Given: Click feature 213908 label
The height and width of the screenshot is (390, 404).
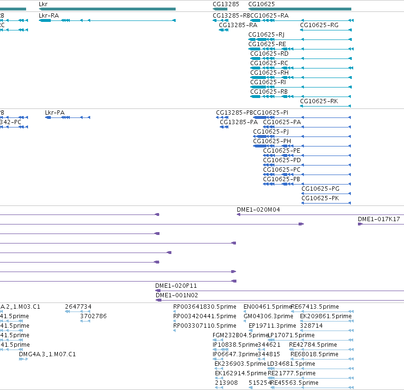Looking at the screenshot, I should tap(226, 383).
